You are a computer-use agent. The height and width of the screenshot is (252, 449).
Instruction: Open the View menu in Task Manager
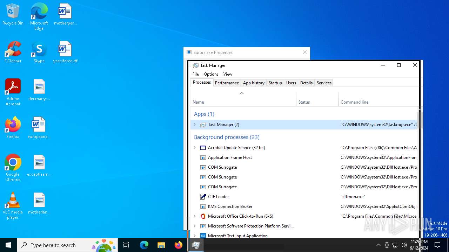click(228, 74)
